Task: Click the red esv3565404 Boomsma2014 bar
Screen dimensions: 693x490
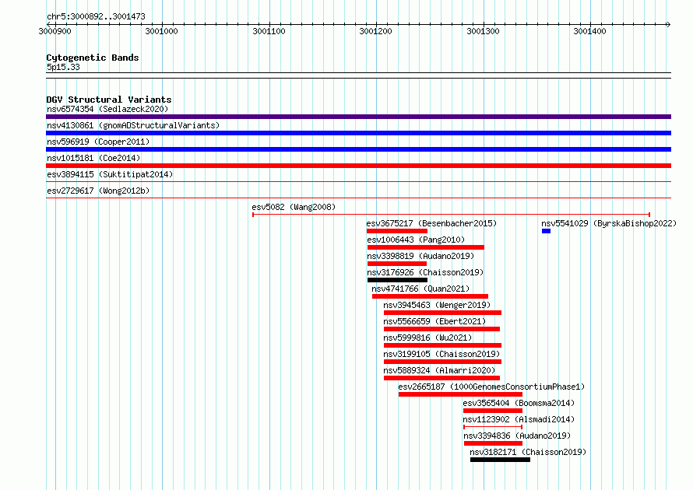Action: pos(493,411)
